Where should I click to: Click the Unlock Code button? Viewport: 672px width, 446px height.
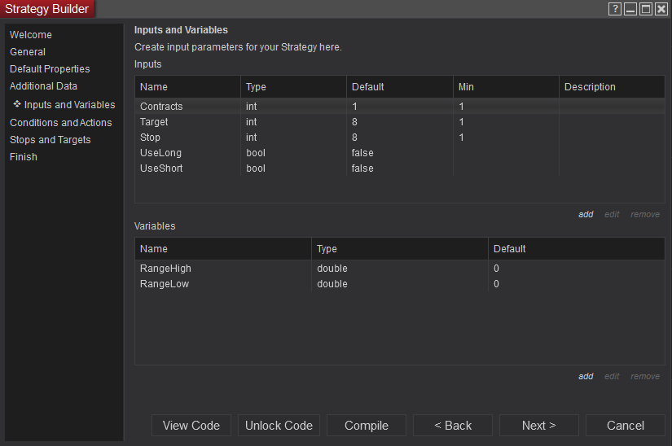point(279,426)
